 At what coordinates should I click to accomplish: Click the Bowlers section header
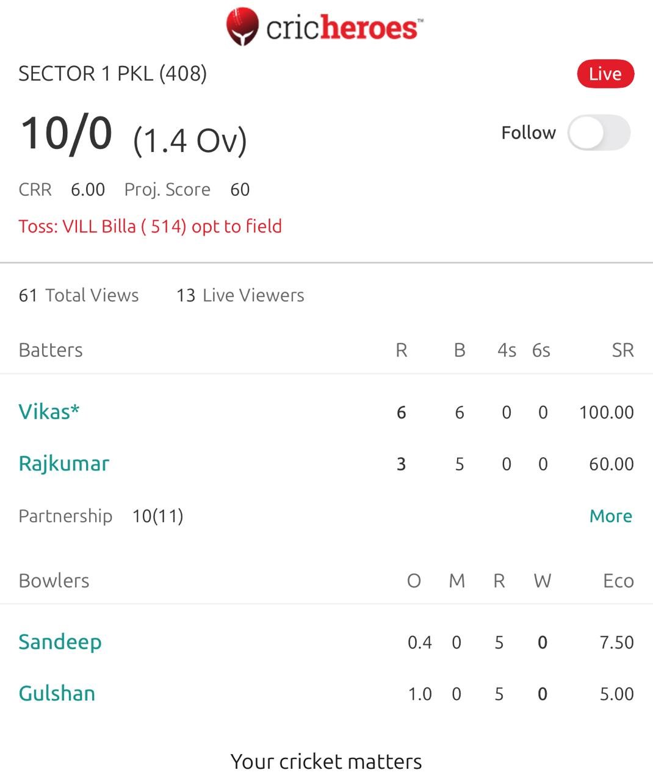(54, 581)
